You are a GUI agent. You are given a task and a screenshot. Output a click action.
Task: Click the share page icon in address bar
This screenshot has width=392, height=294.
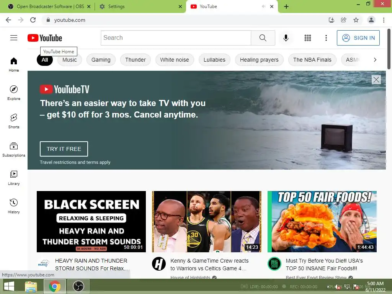coord(344,20)
